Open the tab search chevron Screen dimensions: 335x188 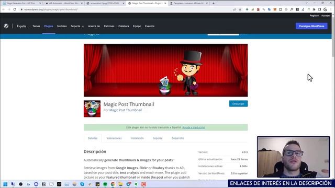[307, 3]
